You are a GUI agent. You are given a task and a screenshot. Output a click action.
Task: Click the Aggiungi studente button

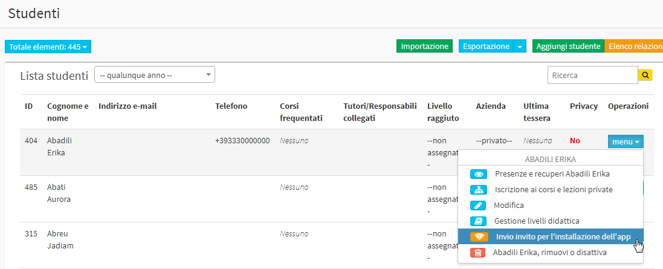[568, 47]
